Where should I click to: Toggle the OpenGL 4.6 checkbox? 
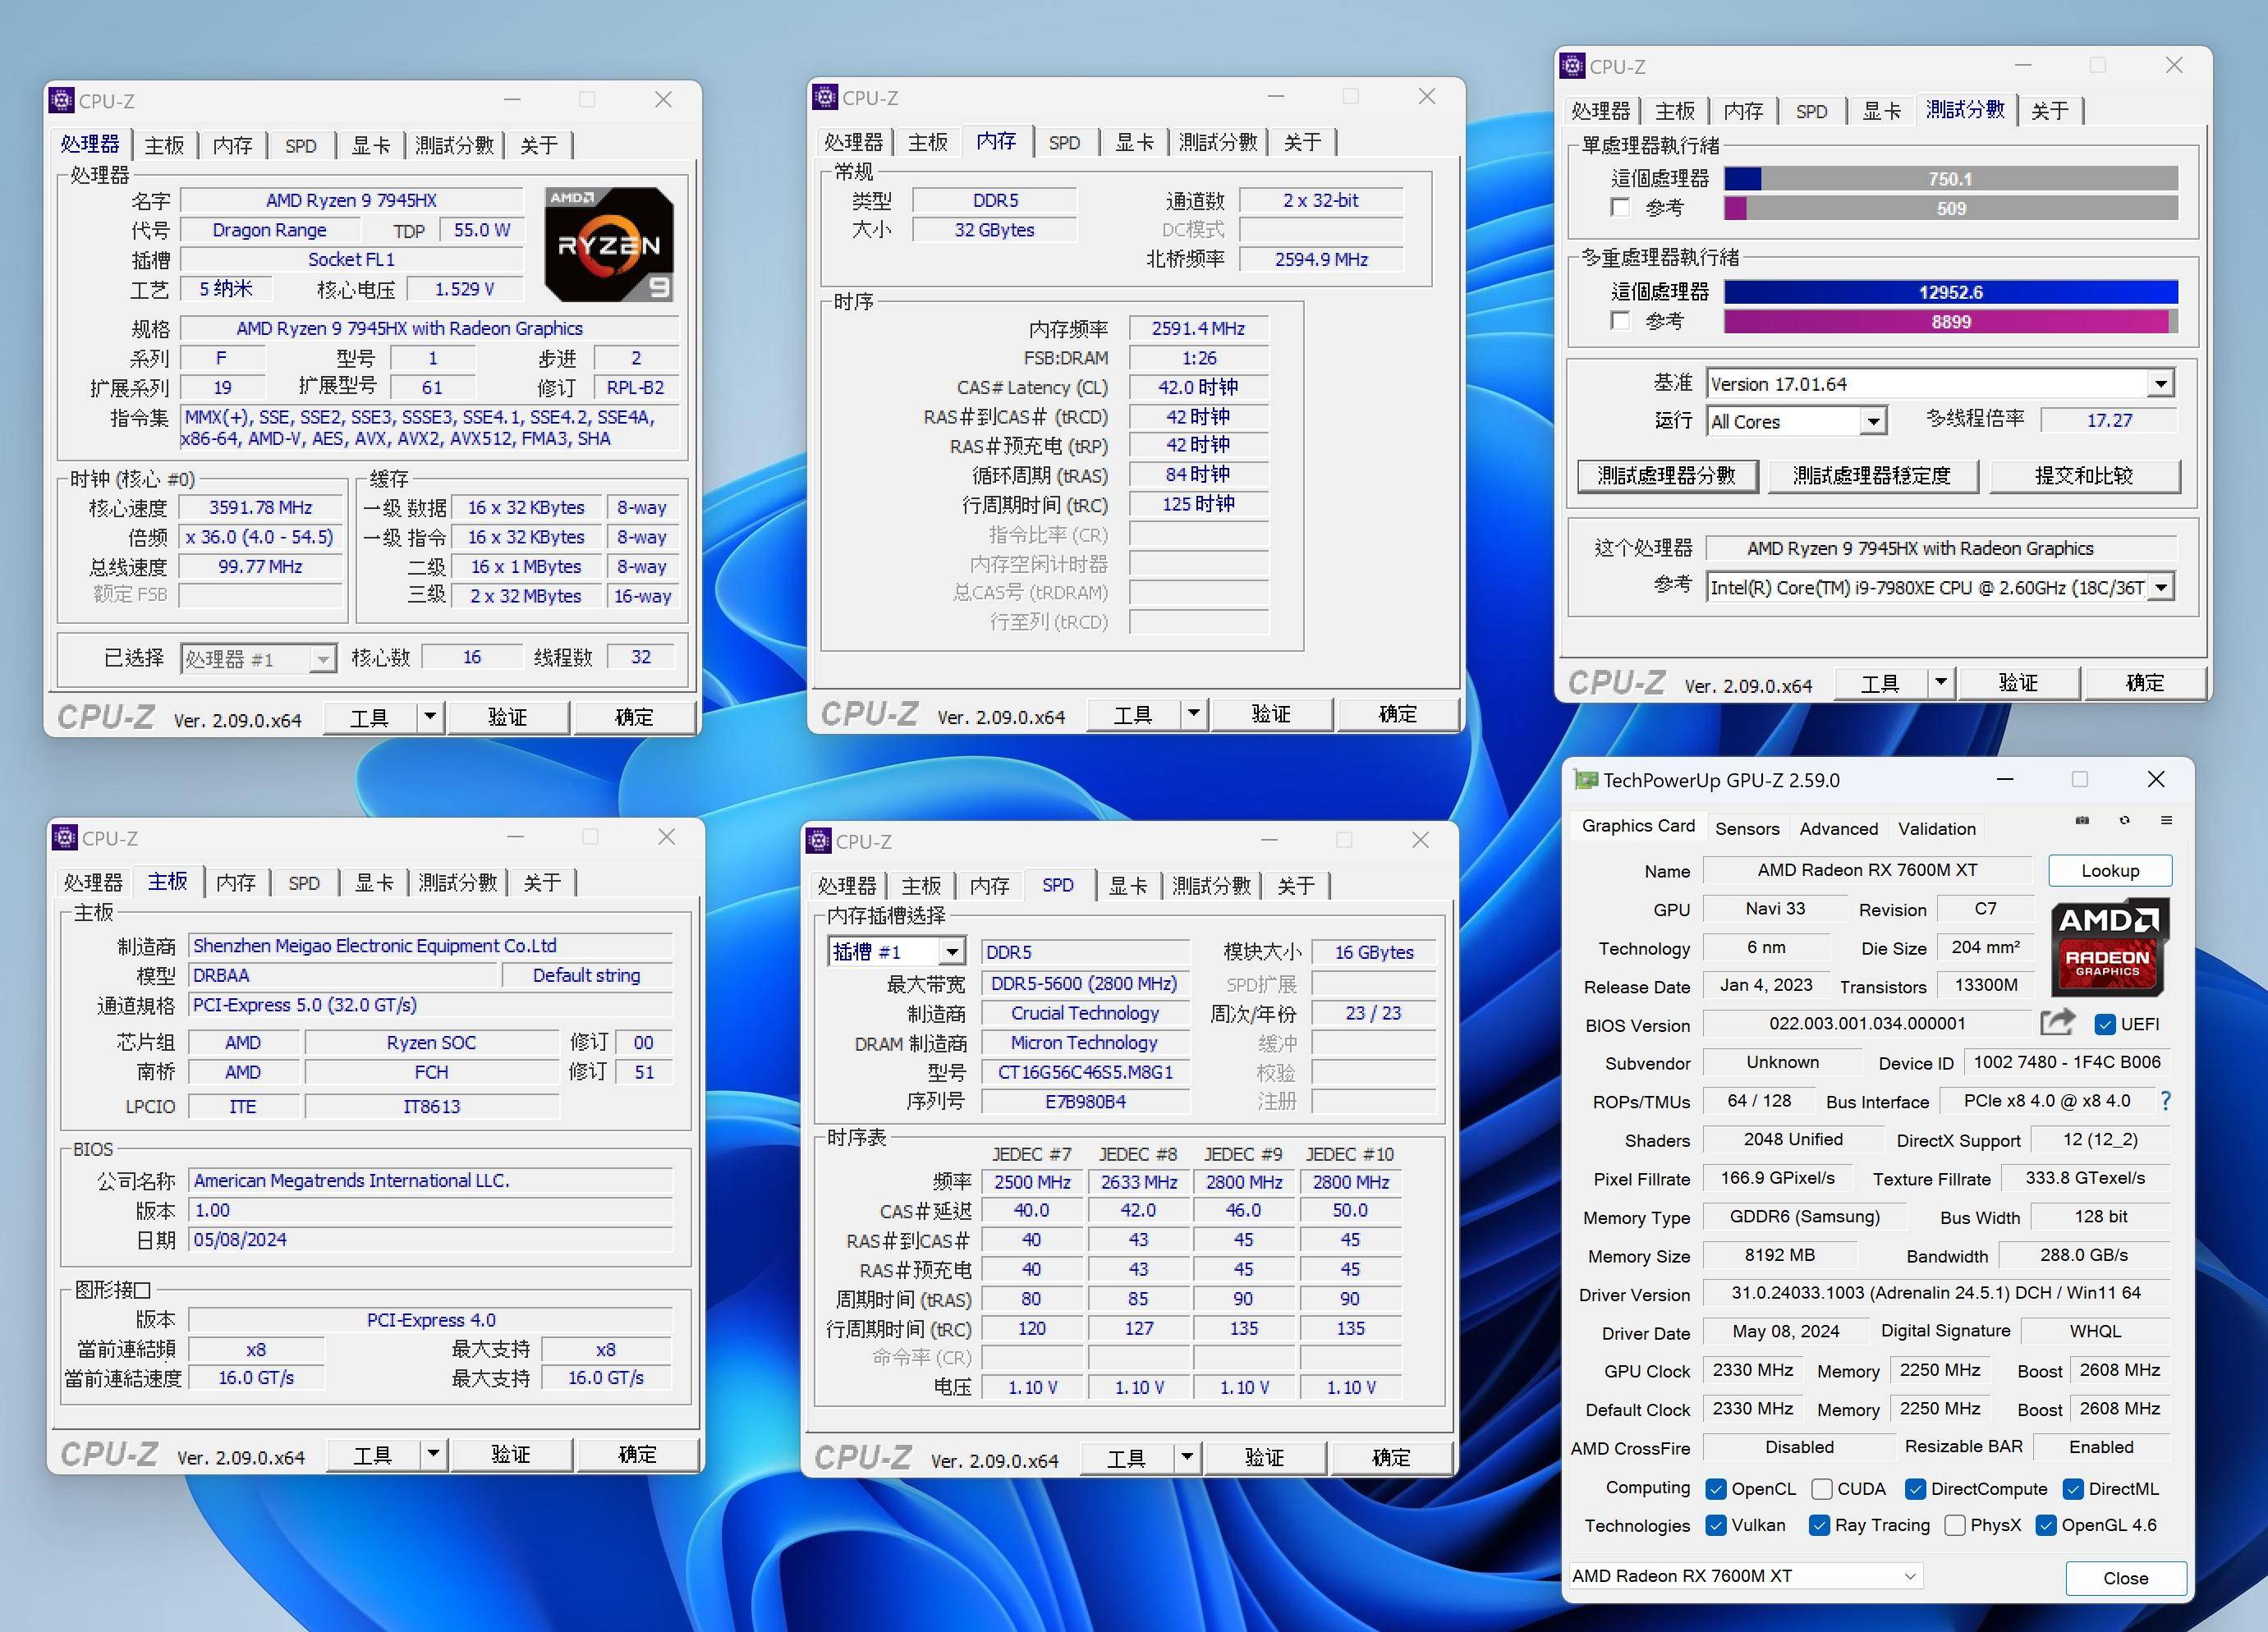point(2046,1525)
